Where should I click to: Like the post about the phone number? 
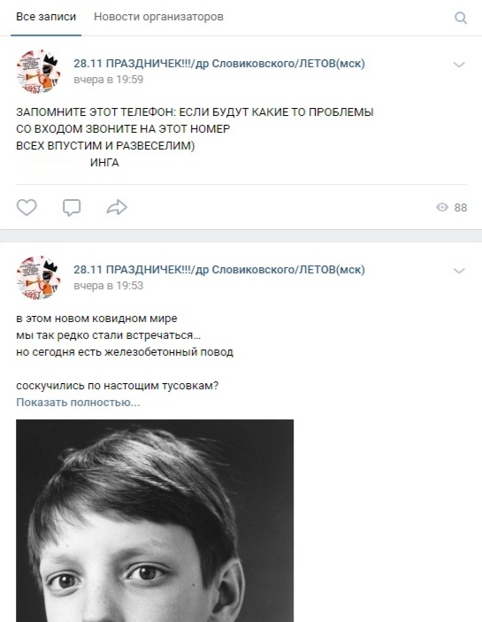[x=27, y=207]
